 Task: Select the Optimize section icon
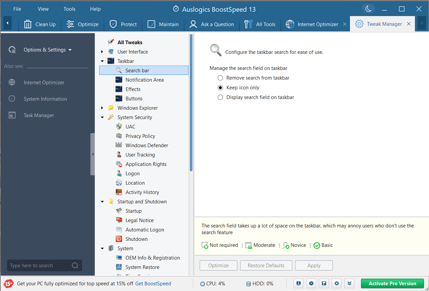(70, 24)
